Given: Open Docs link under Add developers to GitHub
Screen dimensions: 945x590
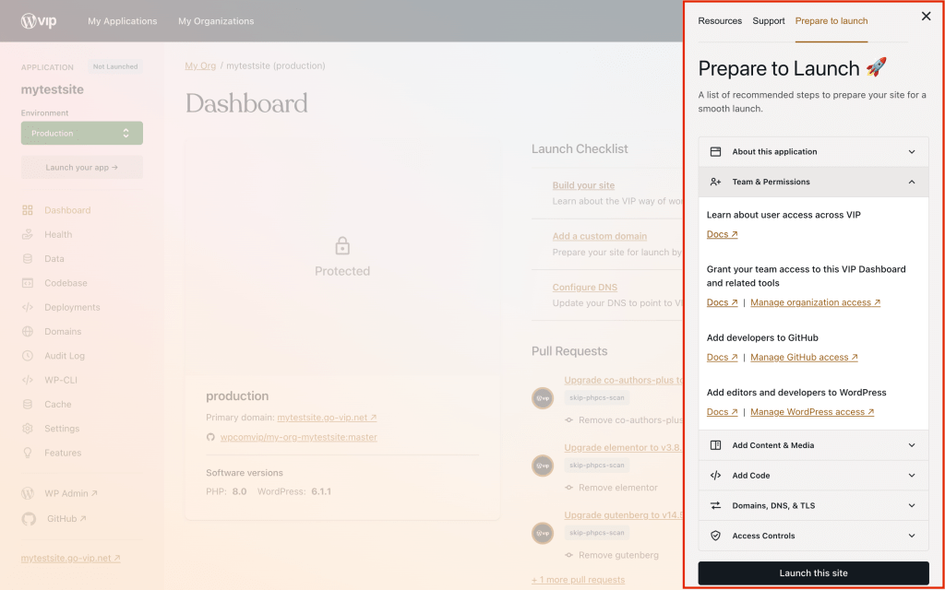Looking at the screenshot, I should (722, 357).
